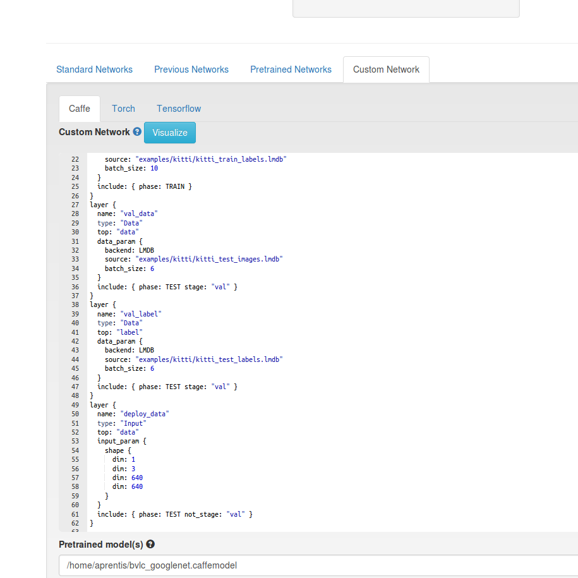This screenshot has width=578, height=578.
Task: Open the Custom Network help tooltip
Action: coord(137,132)
